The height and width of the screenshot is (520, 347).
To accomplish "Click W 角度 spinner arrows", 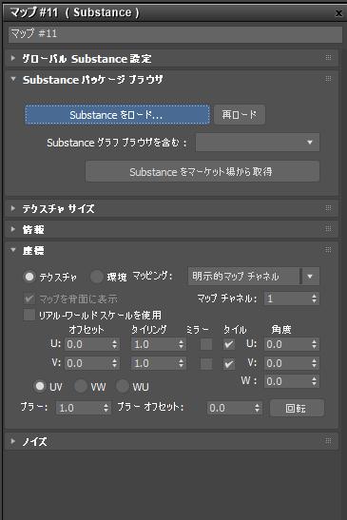I will pos(314,381).
